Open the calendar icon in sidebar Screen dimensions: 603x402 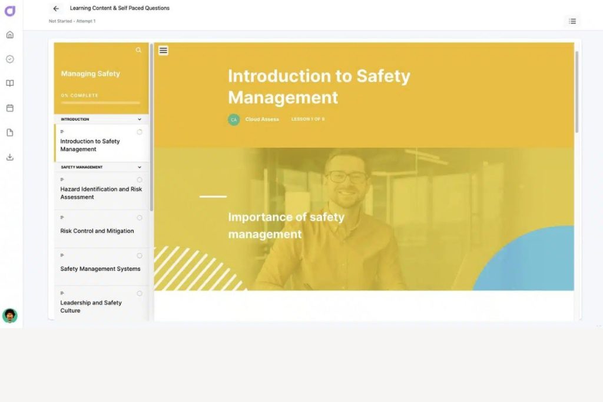pyautogui.click(x=10, y=108)
